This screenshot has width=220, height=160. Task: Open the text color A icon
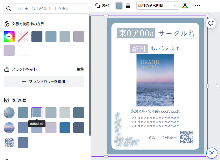185,6
